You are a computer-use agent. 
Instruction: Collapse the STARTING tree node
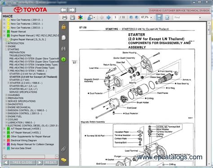pyautogui.click(x=6, y=49)
